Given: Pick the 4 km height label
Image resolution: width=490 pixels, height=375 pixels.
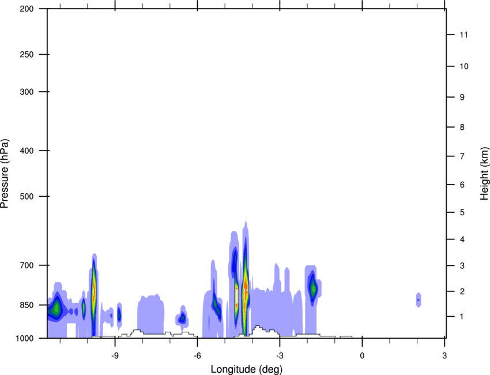Looking at the screenshot, I should point(462,239).
